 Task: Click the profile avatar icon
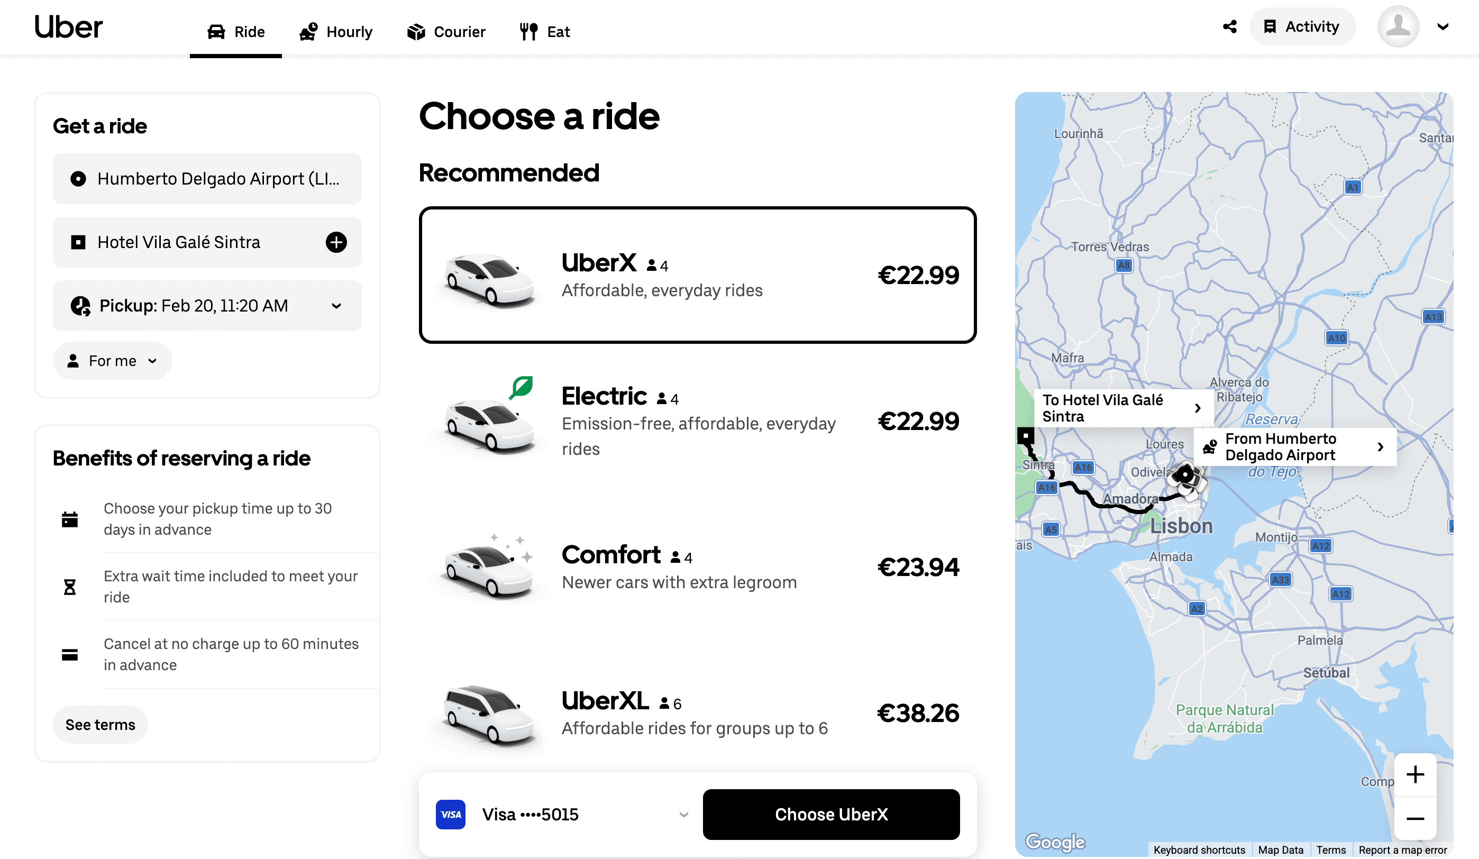(x=1398, y=26)
